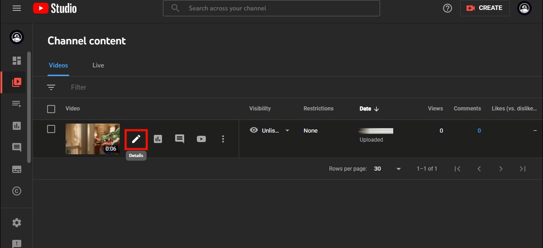
Task: Open the video Options three-dot menu
Action: (x=223, y=139)
